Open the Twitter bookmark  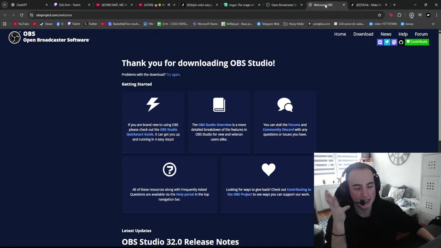[x=90, y=24]
